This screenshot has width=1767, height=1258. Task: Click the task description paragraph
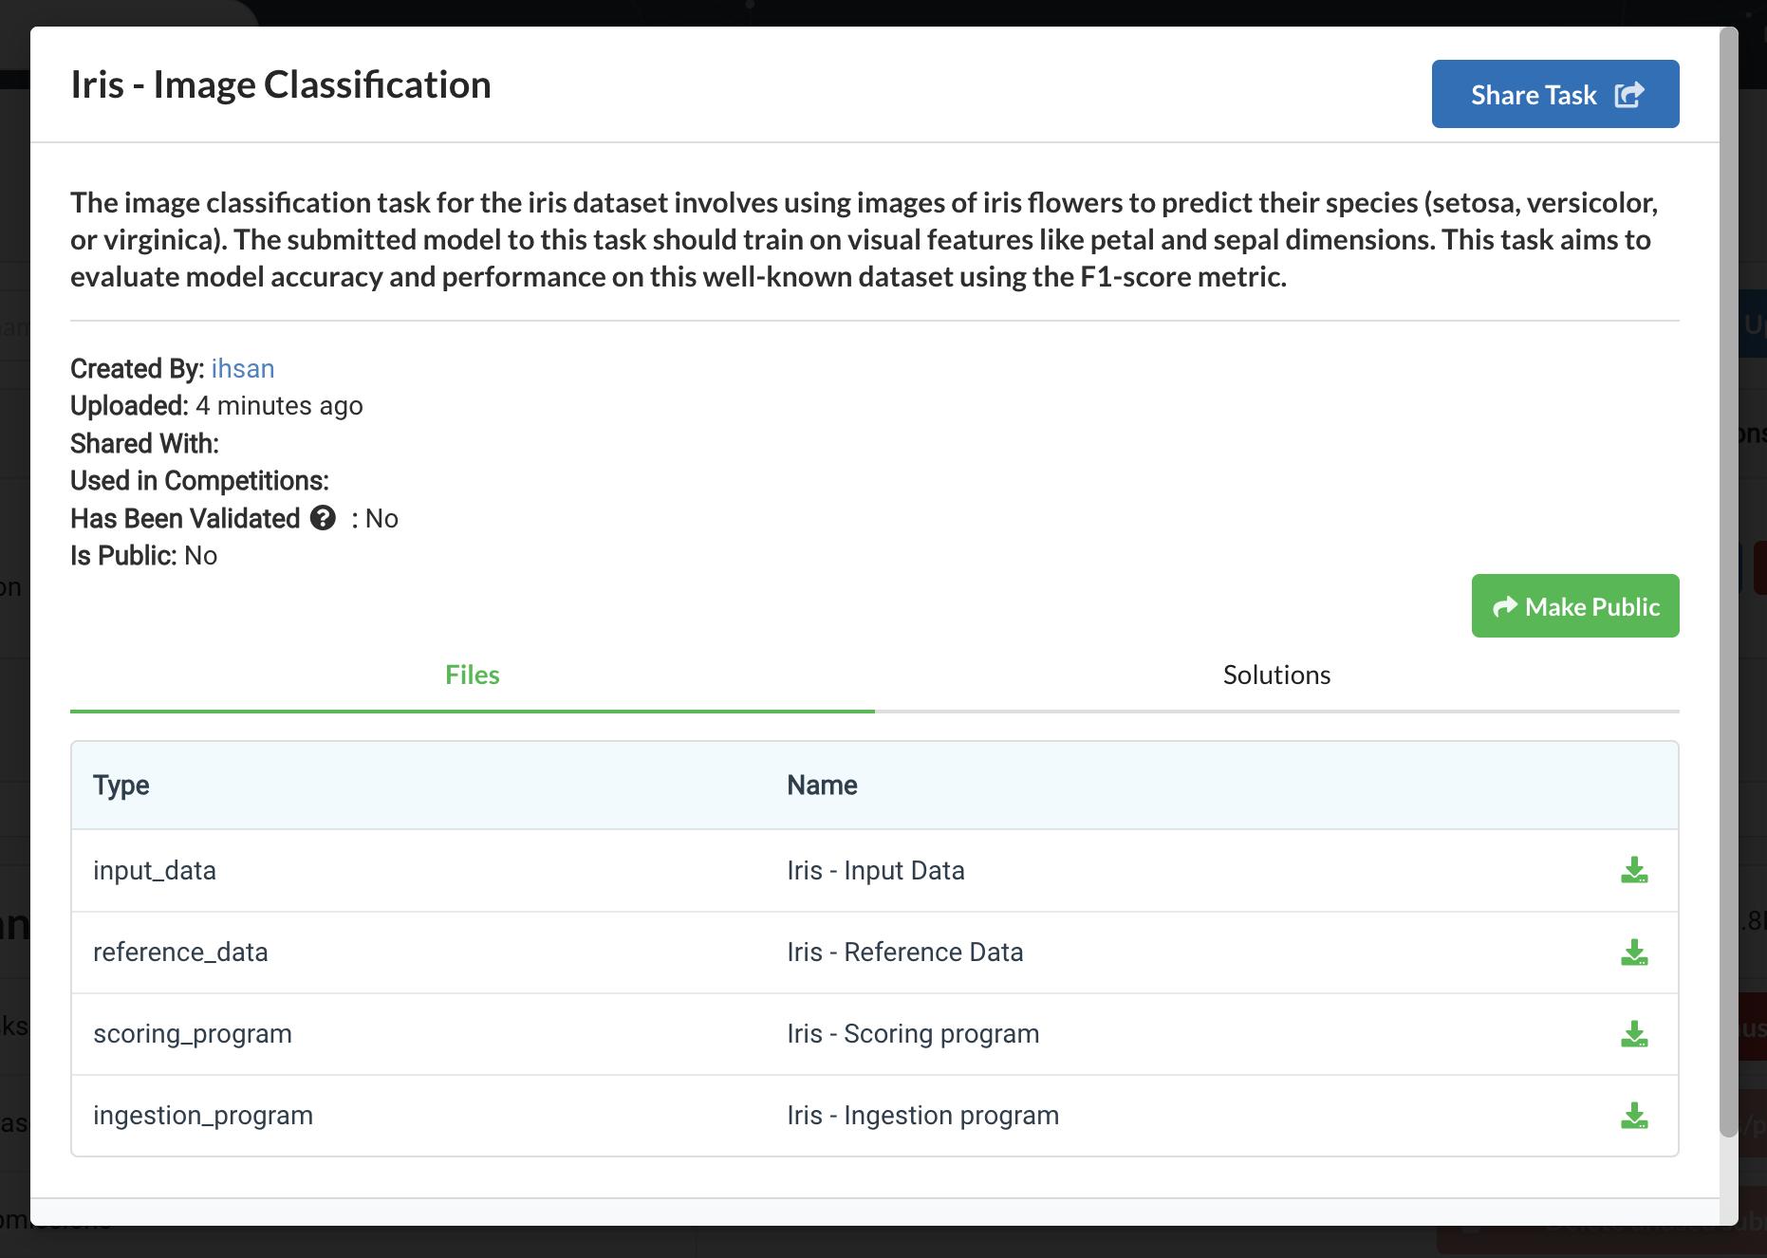864,239
